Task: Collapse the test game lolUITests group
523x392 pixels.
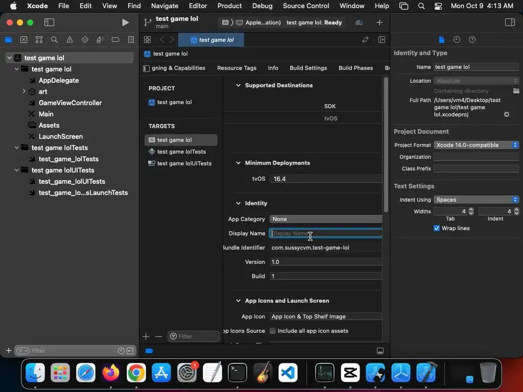Action: pyautogui.click(x=16, y=169)
